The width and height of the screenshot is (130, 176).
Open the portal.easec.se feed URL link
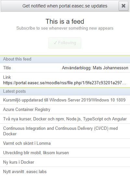point(64,83)
